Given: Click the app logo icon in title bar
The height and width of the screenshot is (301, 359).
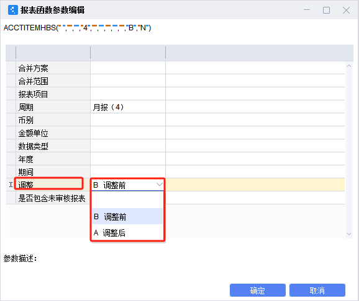Looking at the screenshot, I should point(13,10).
